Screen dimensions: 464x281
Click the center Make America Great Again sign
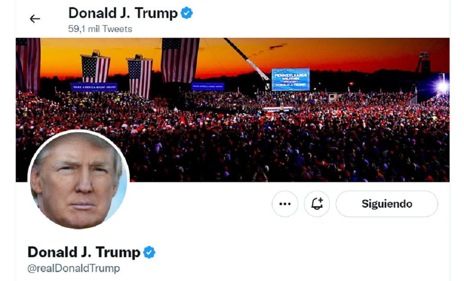click(x=208, y=86)
